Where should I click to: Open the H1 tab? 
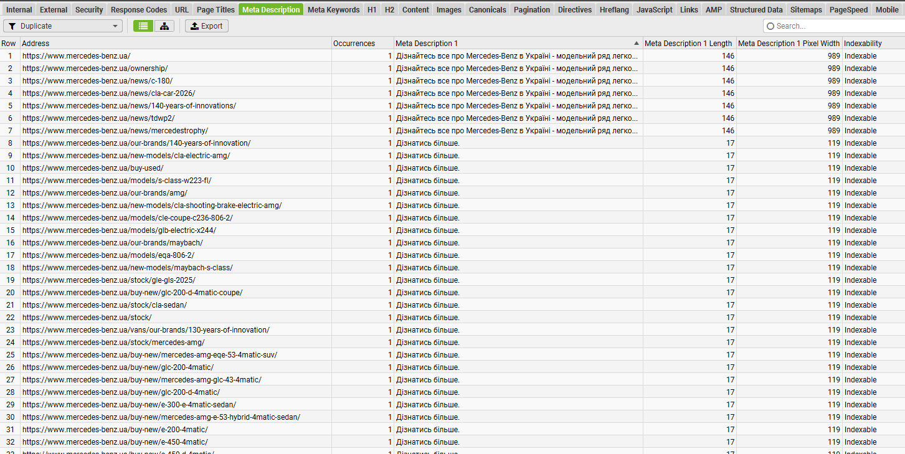[x=372, y=9]
